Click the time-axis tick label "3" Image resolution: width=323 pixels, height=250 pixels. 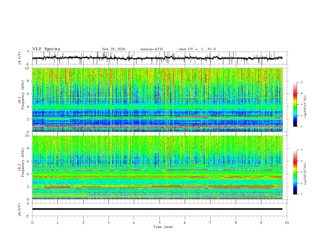pos(108,223)
